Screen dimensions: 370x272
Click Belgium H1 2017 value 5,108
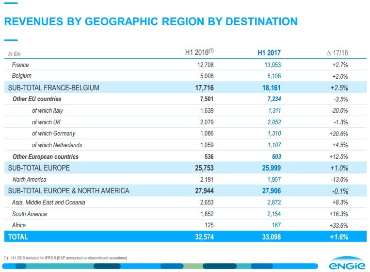pyautogui.click(x=274, y=76)
